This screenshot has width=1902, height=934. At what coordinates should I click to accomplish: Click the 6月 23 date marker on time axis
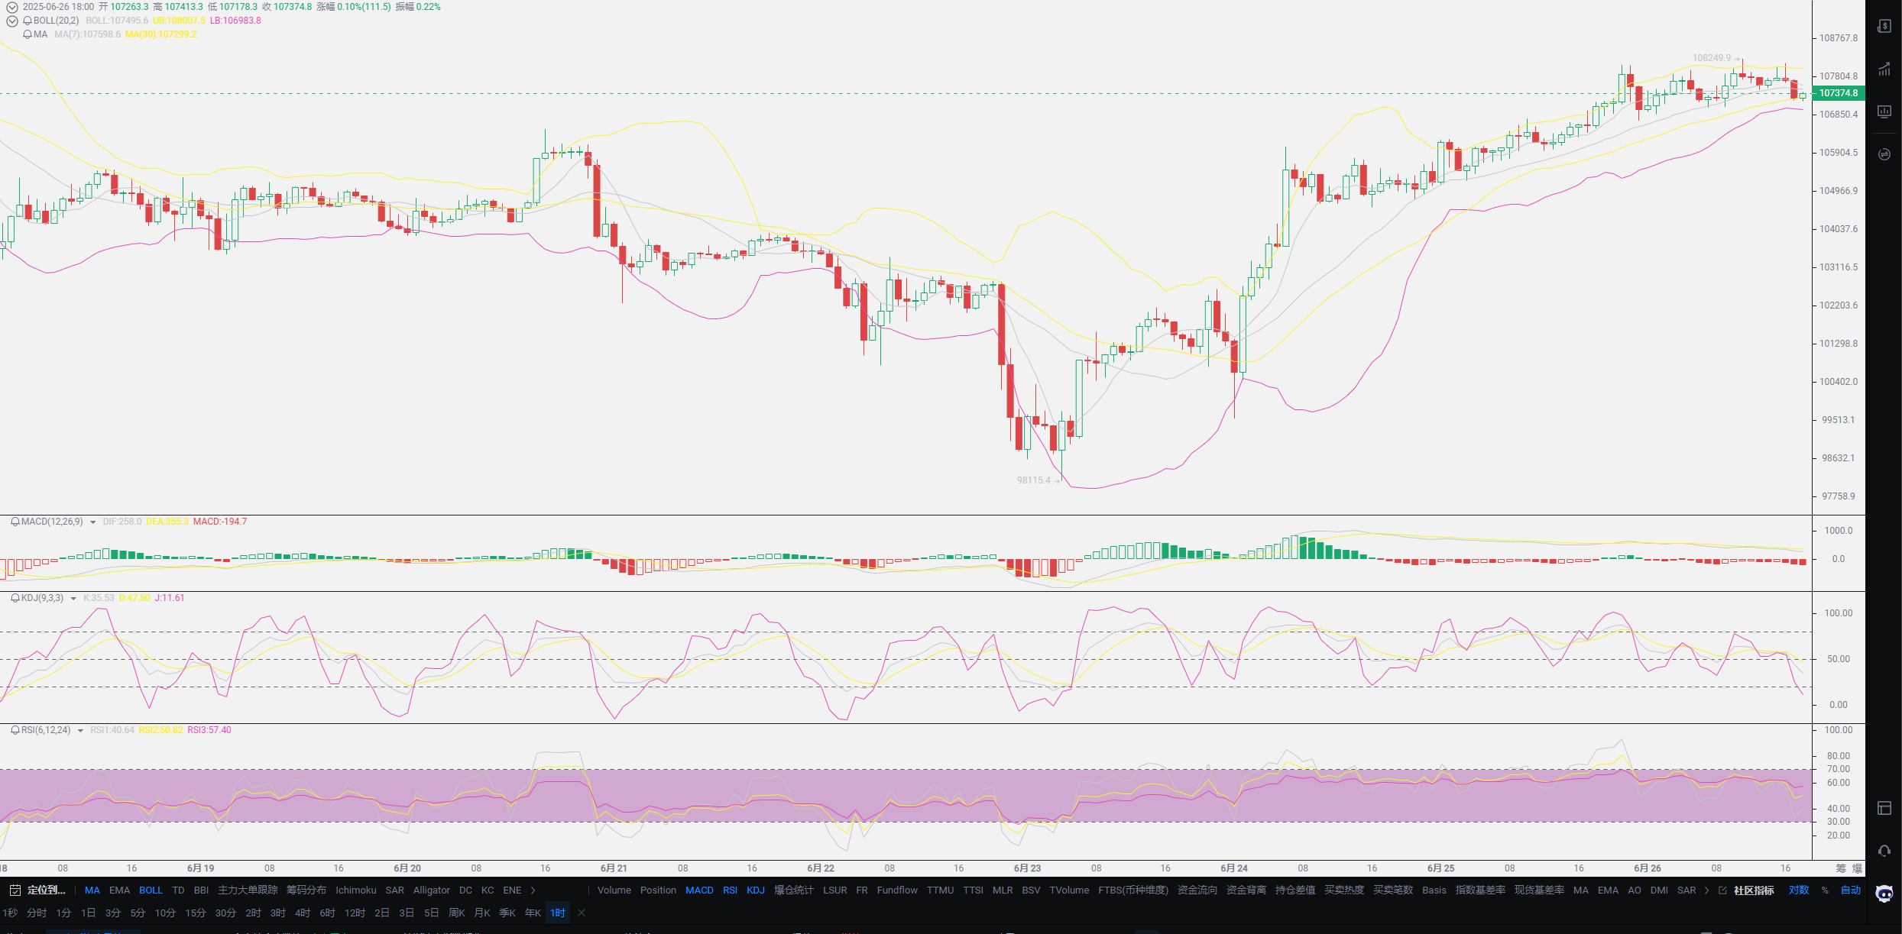(1027, 868)
